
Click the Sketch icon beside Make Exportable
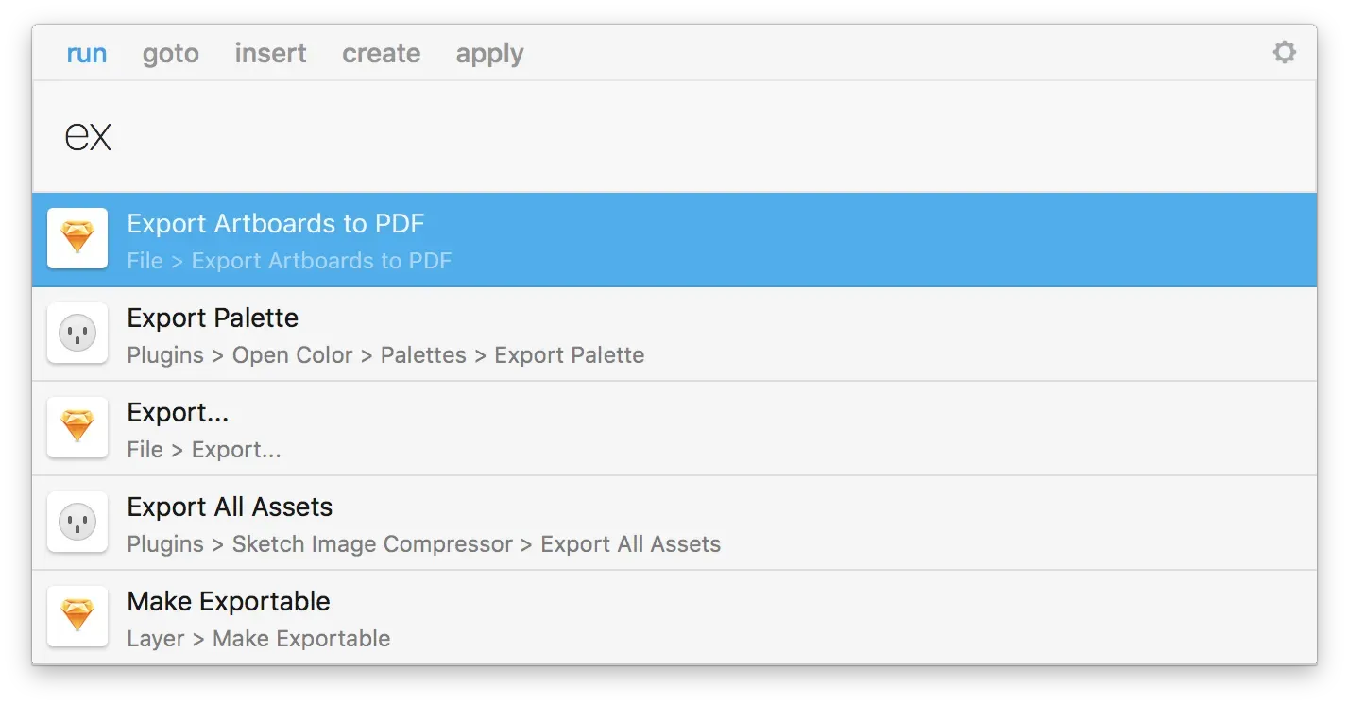[77, 616]
